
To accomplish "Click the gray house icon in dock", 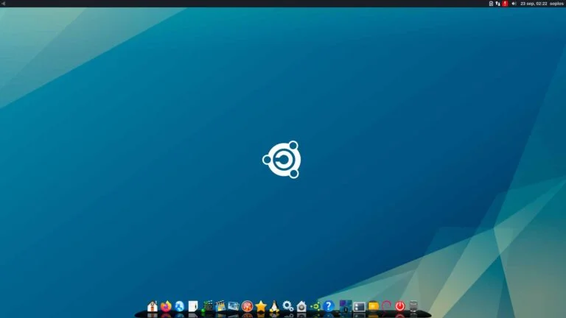I will (301, 306).
